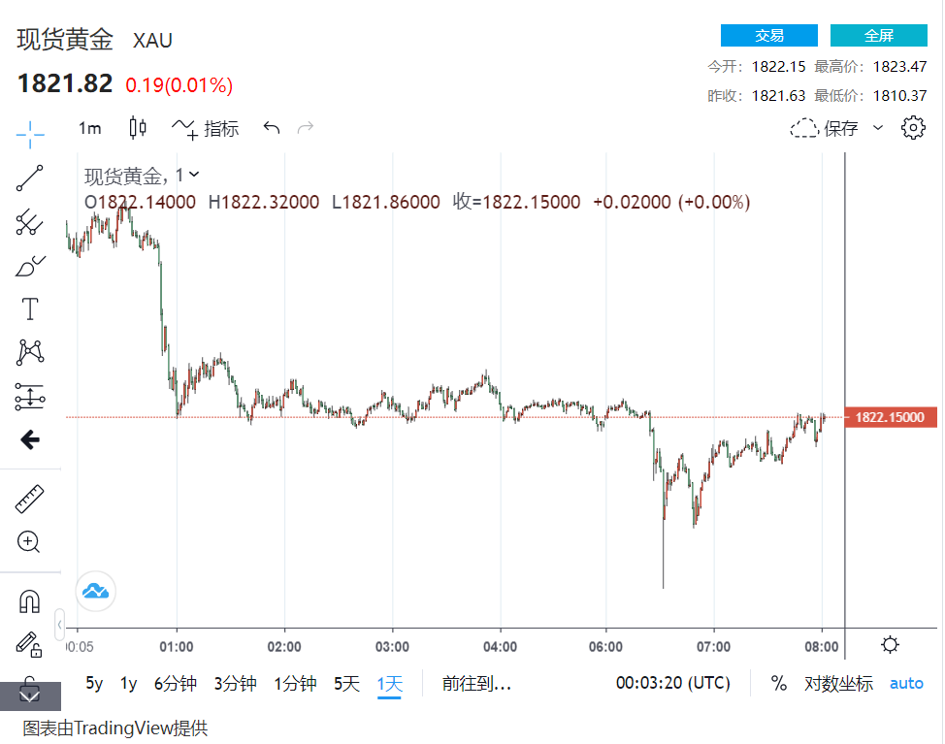Open the pitchfork drawing tool
The image size is (945, 744).
click(x=30, y=222)
